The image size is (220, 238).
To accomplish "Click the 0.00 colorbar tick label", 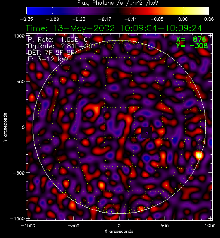I will point(183,19).
